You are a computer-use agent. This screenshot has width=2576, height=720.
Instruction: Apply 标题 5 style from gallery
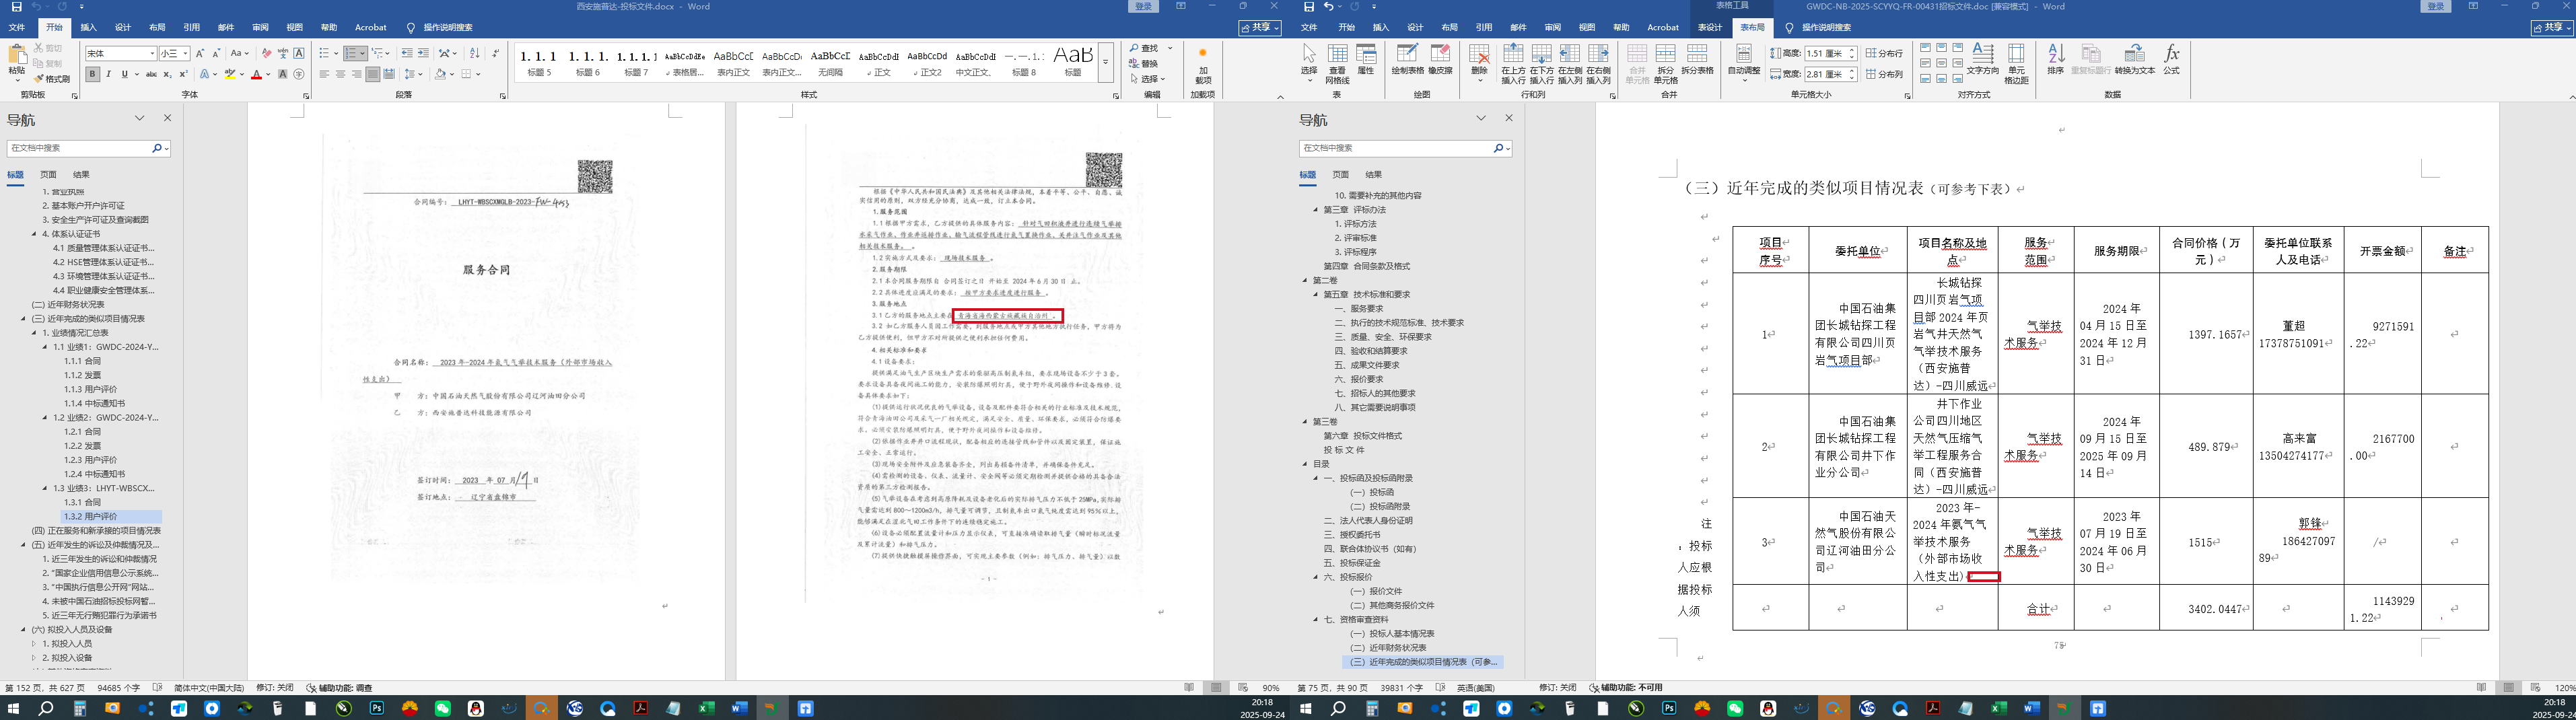click(x=540, y=62)
